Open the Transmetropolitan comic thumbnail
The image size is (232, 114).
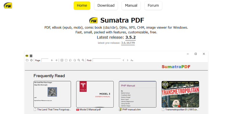pos(180,94)
